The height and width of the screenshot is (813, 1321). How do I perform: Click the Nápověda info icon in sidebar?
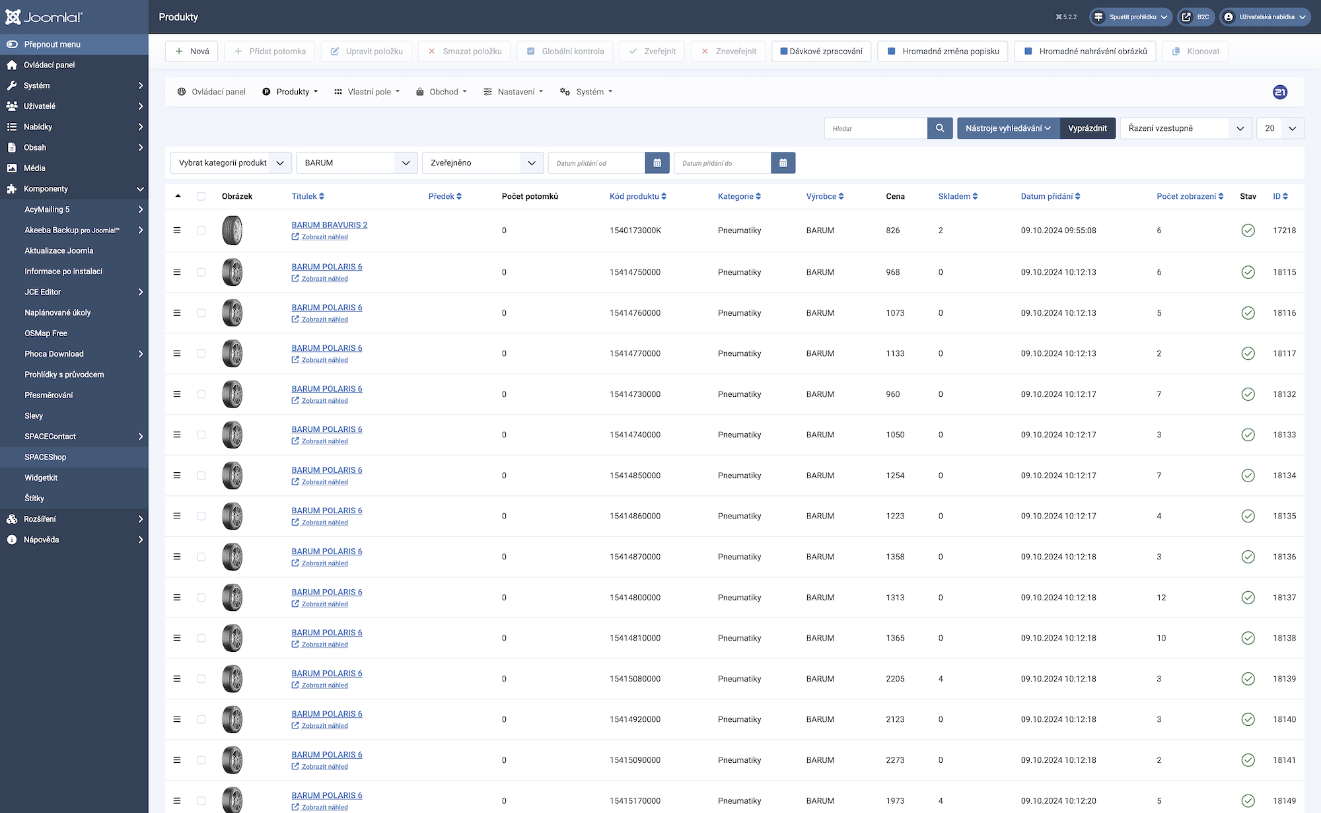coord(12,540)
